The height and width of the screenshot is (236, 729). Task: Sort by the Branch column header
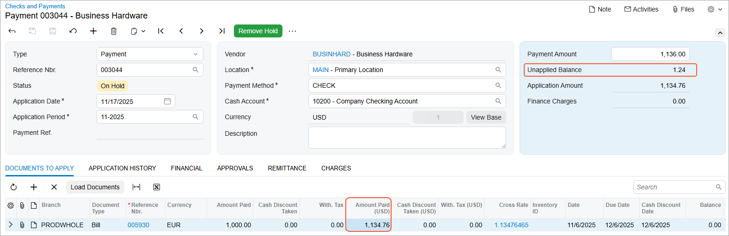pos(64,208)
